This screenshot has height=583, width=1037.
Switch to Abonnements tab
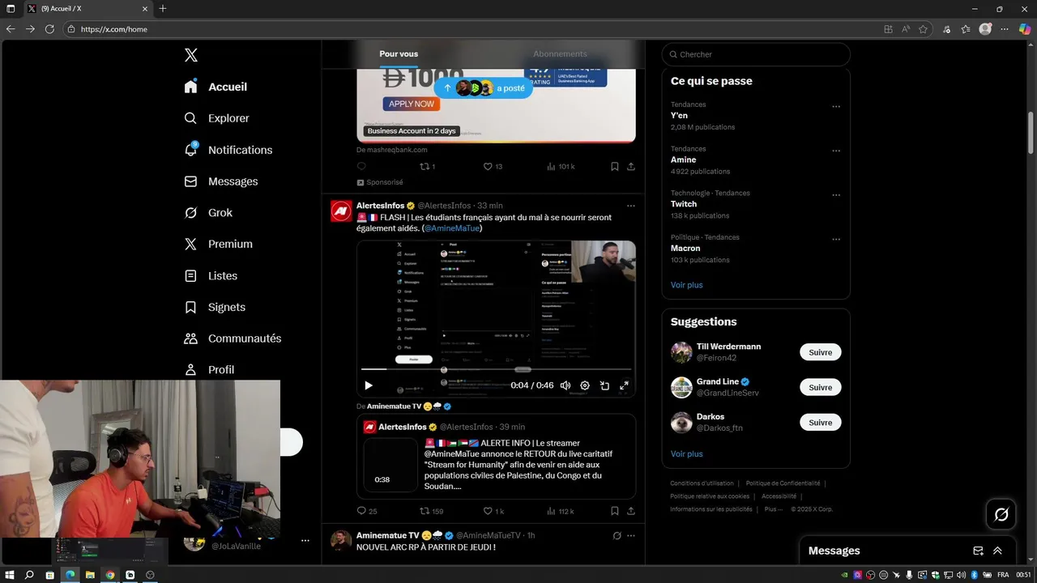(560, 54)
